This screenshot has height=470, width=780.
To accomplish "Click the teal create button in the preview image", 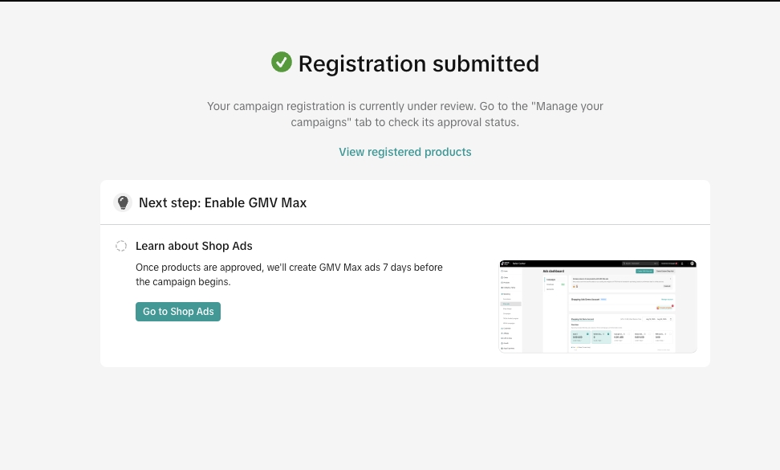I will click(644, 272).
